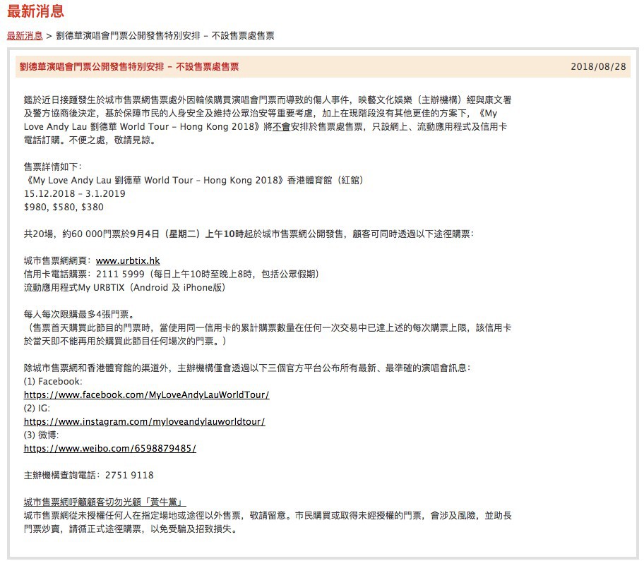Viewport: 644px width, 561px height.
Task: Click the 售票詳情如下 section heading text
Action: coord(53,167)
